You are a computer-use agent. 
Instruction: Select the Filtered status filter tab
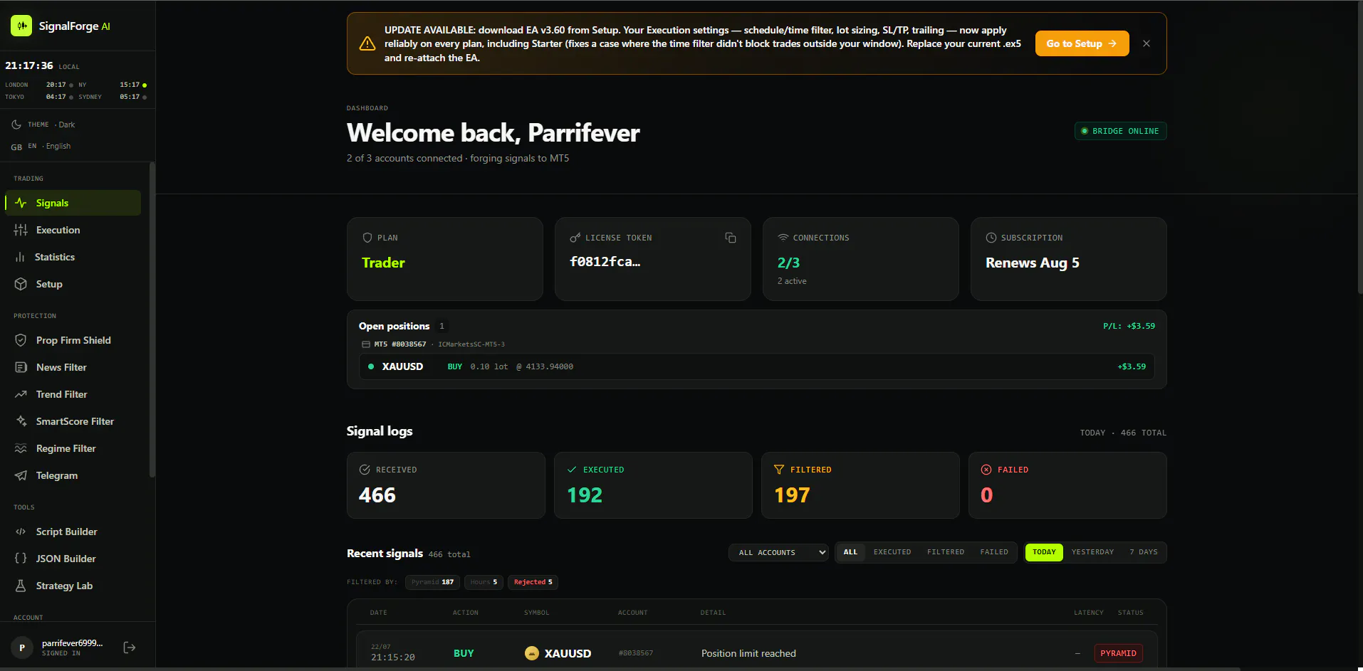(946, 552)
